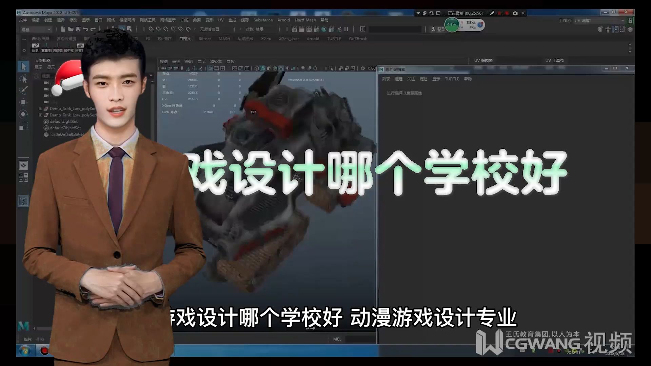Toggle Isolate Select in viewport toolbar
The image size is (651, 366).
click(331, 68)
